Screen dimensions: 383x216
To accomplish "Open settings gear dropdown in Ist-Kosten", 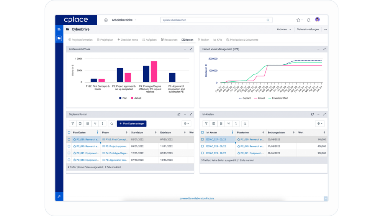I will 320,124.
